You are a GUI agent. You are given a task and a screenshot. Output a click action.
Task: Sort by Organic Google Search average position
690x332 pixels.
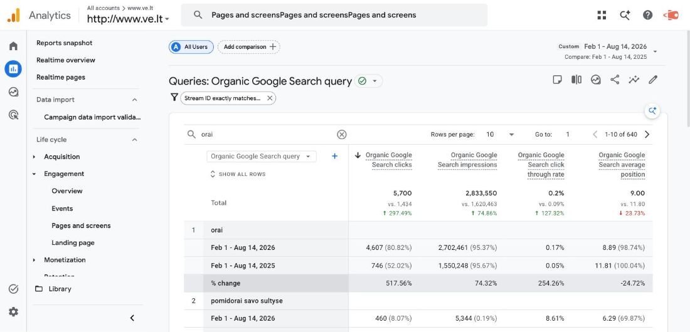tap(622, 165)
